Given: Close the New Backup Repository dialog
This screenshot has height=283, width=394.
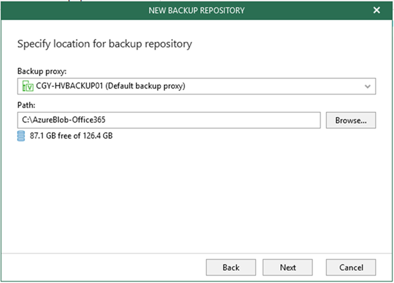Looking at the screenshot, I should [x=377, y=10].
